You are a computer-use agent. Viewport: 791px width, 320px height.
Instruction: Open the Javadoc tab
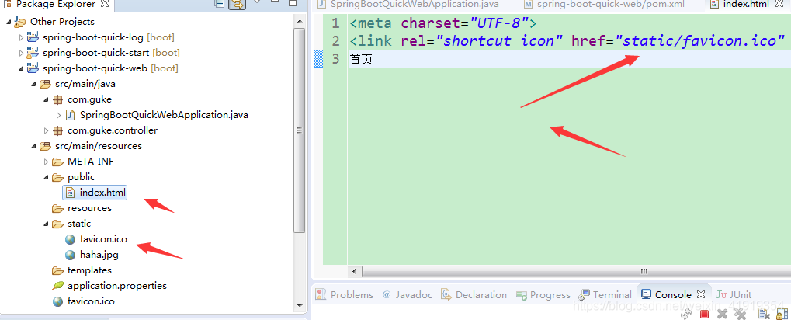[408, 295]
